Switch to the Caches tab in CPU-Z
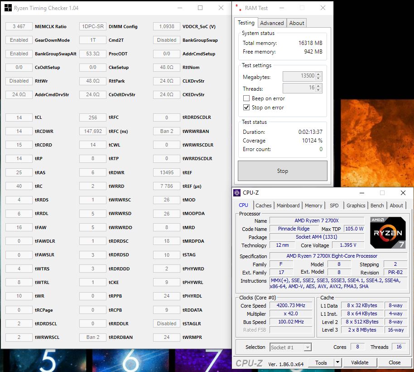Viewport: 414px width, 372px height. pyautogui.click(x=263, y=206)
